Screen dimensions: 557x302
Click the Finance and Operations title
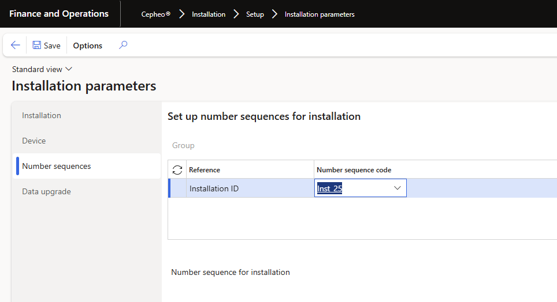(59, 14)
